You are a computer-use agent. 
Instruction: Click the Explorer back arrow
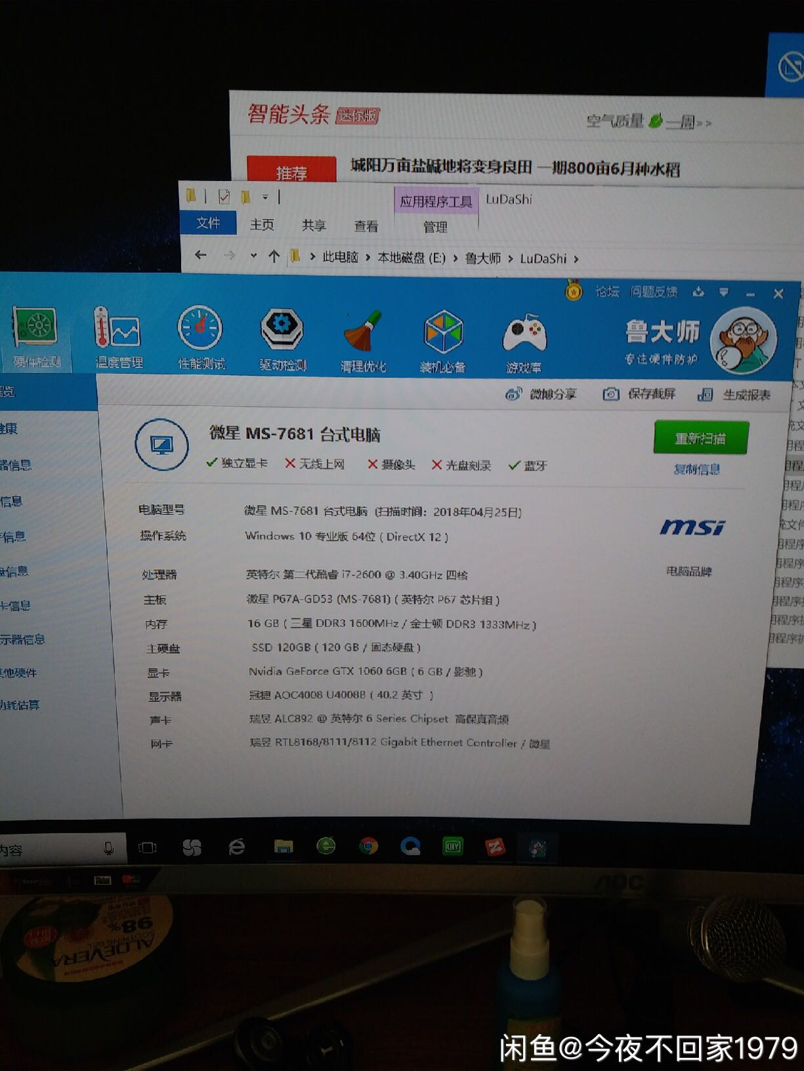[201, 254]
